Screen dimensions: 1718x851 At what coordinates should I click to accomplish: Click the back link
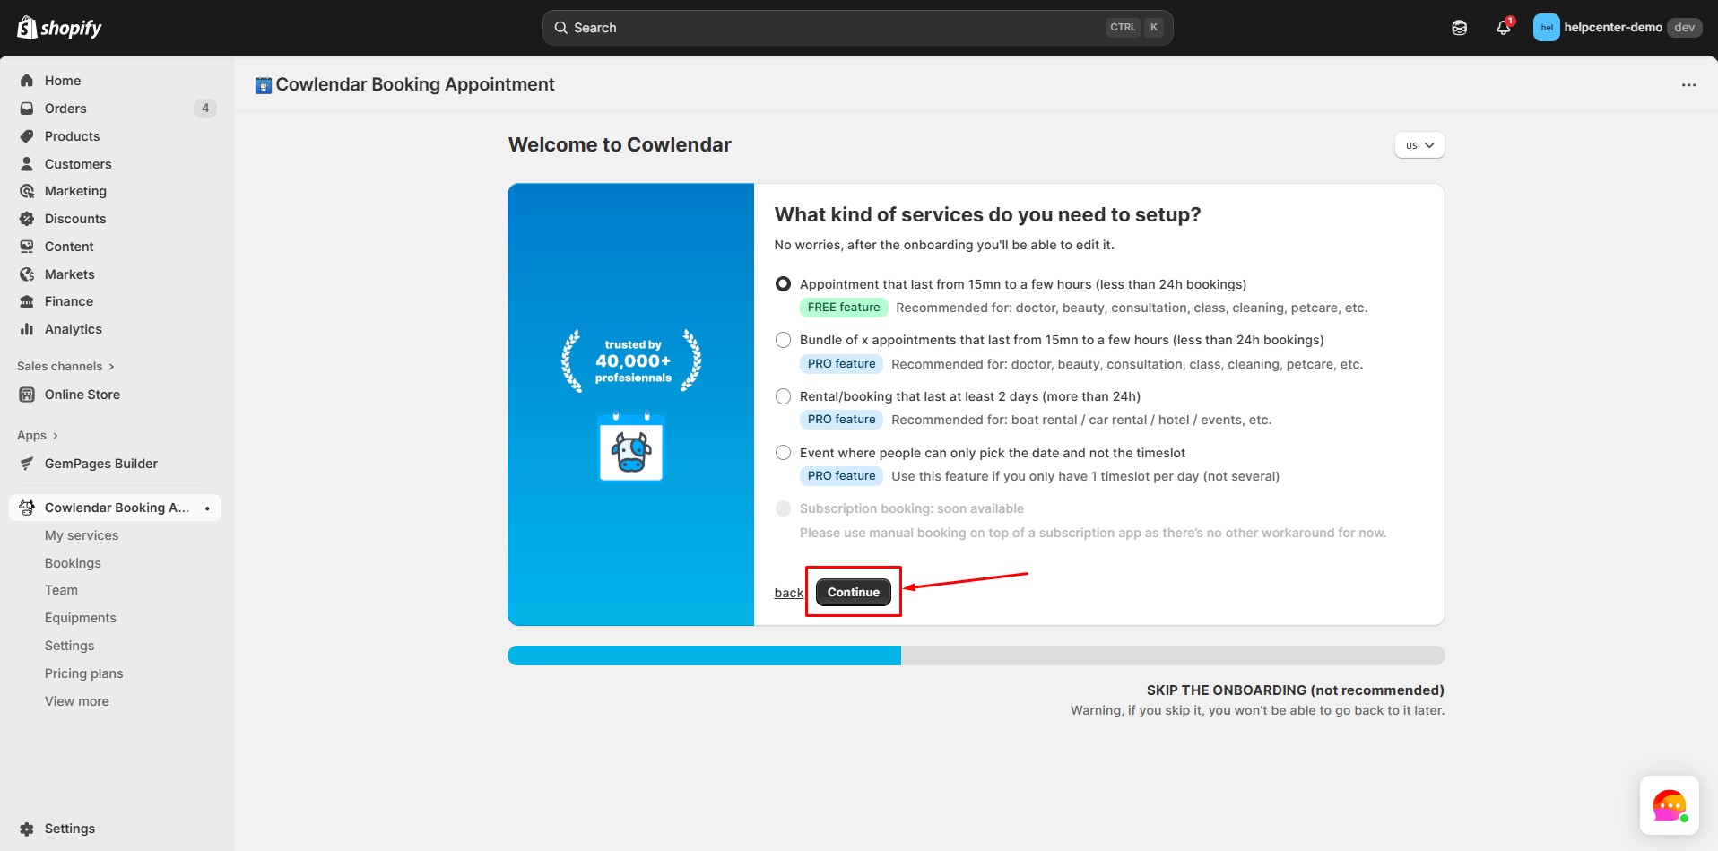pos(788,593)
